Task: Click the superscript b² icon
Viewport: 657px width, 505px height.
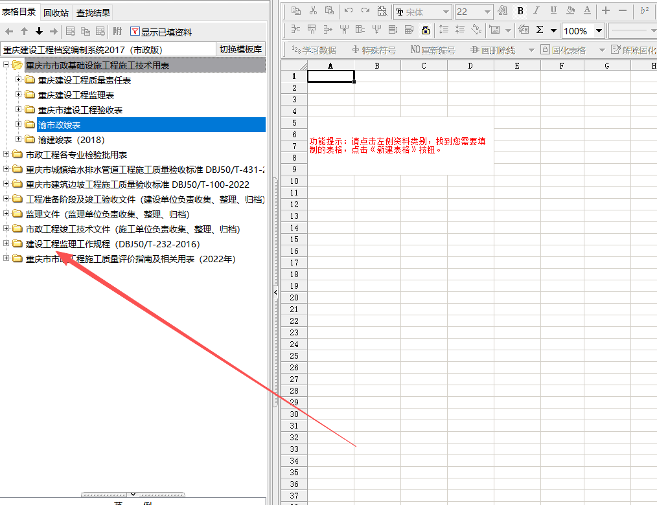Action: pyautogui.click(x=644, y=11)
